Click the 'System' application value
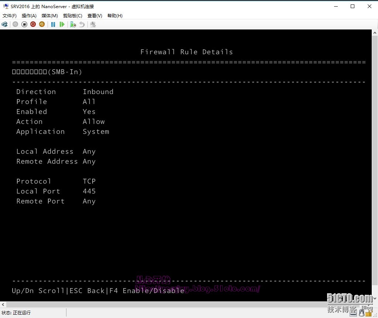 point(96,132)
